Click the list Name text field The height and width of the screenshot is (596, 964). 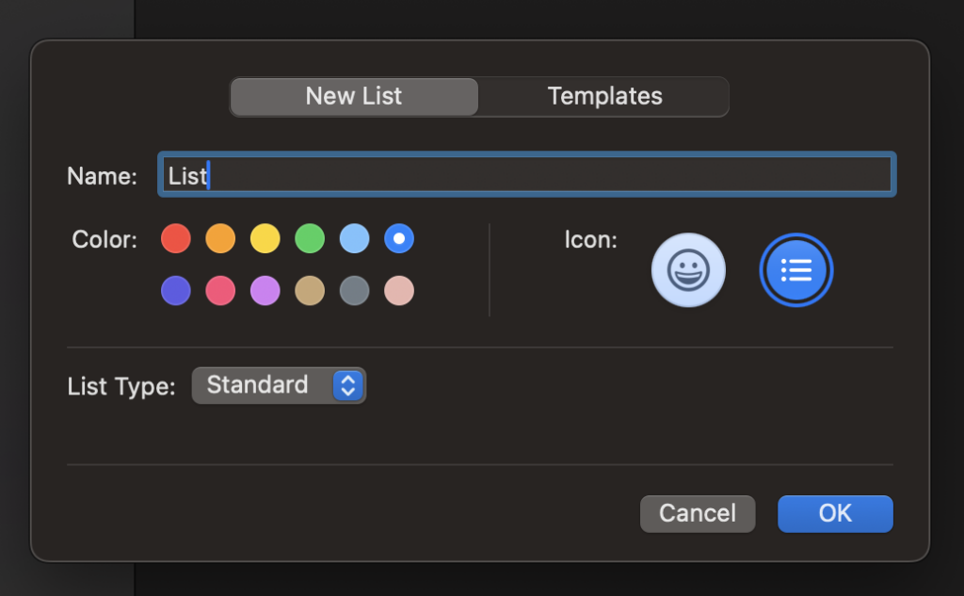[526, 174]
